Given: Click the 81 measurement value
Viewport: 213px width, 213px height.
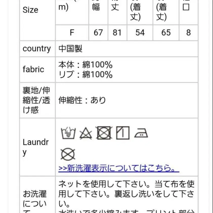Looking at the screenshot, I should pyautogui.click(x=117, y=33).
